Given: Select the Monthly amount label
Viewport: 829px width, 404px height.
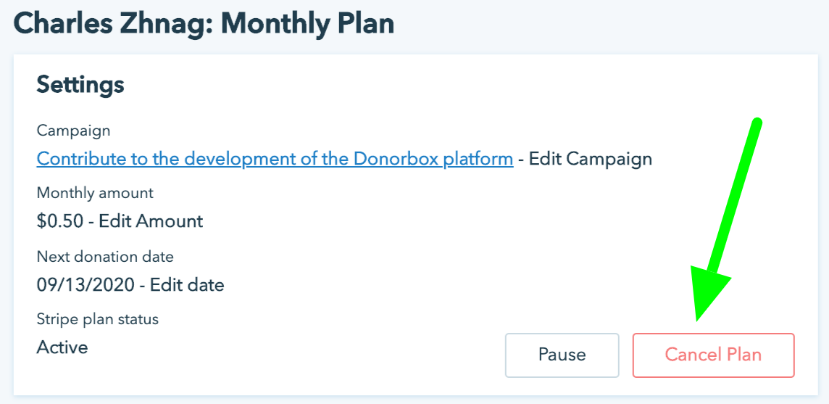Looking at the screenshot, I should point(95,194).
